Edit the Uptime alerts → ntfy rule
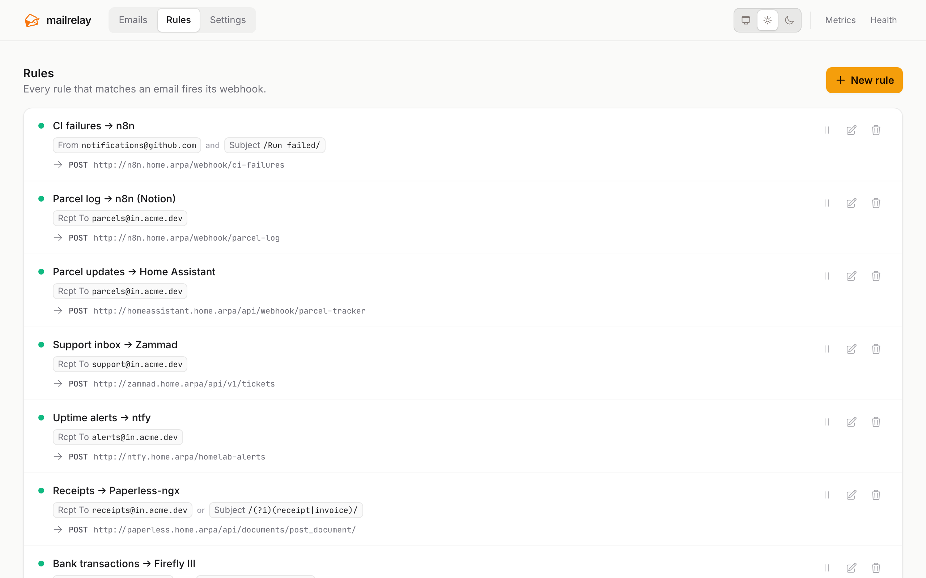The image size is (926, 578). tap(851, 422)
